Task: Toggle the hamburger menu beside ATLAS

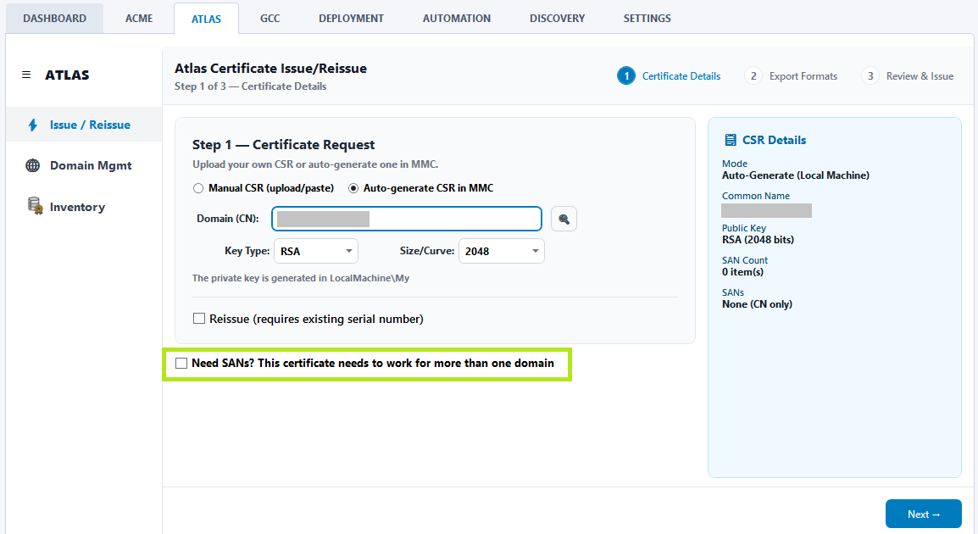Action: (x=26, y=75)
